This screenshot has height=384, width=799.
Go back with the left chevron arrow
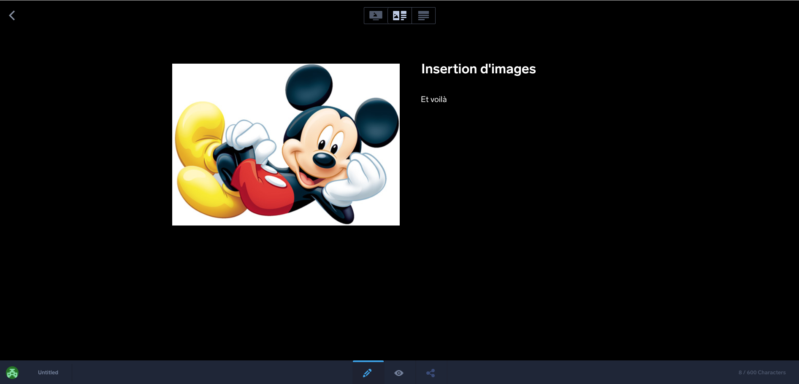click(12, 16)
